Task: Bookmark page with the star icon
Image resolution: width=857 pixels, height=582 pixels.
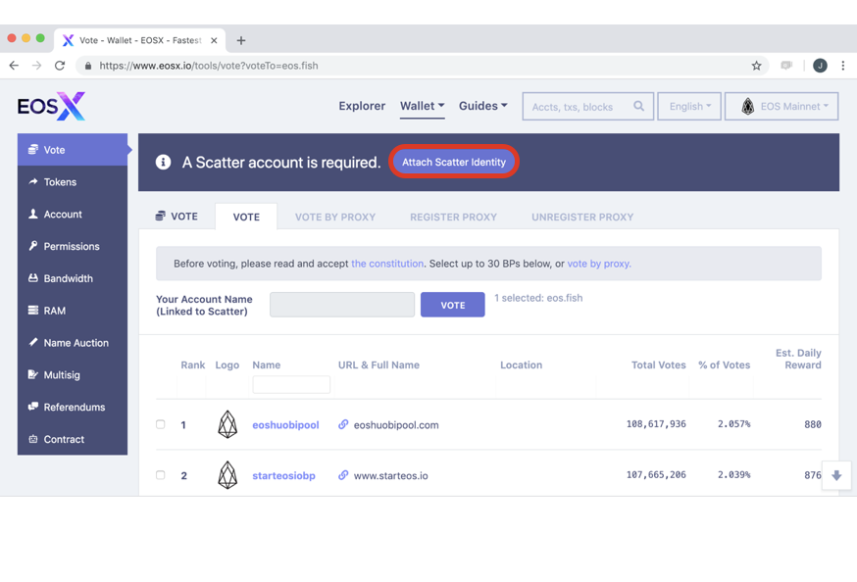Action: (756, 66)
